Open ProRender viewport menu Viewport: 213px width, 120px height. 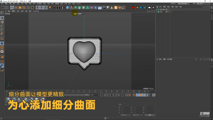[x=36, y=11]
